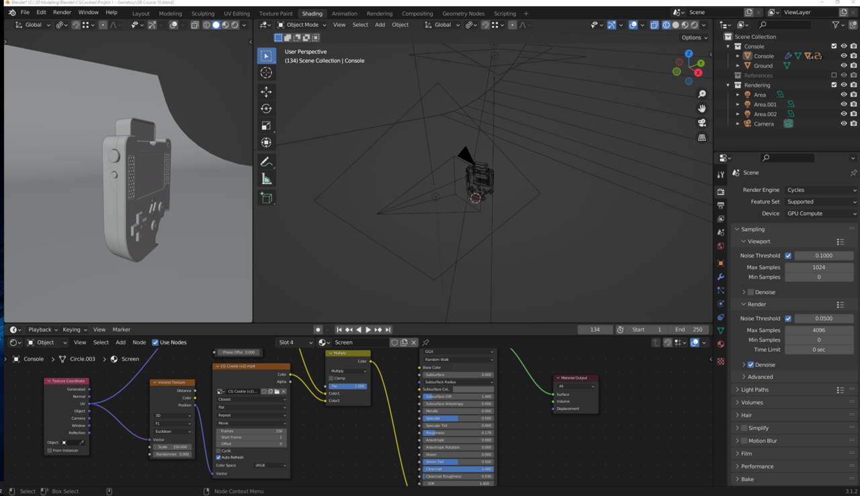Open the Playback popover
The image size is (860, 496).
[x=43, y=330]
